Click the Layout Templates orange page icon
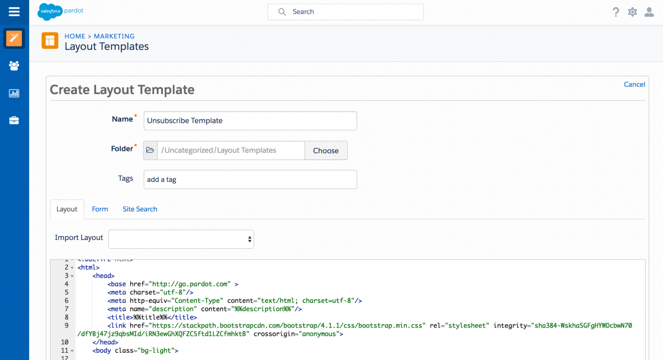Screen dimensions: 663x360 click(x=50, y=41)
